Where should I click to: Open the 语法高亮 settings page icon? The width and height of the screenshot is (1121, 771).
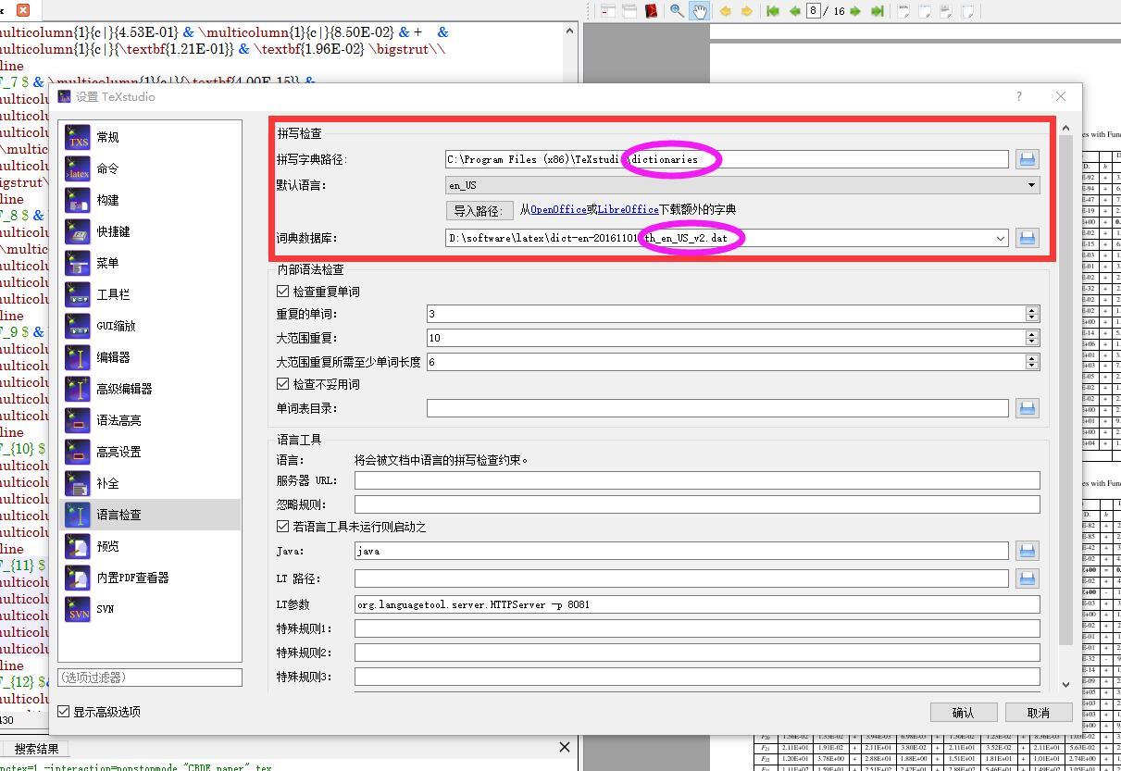coord(79,420)
